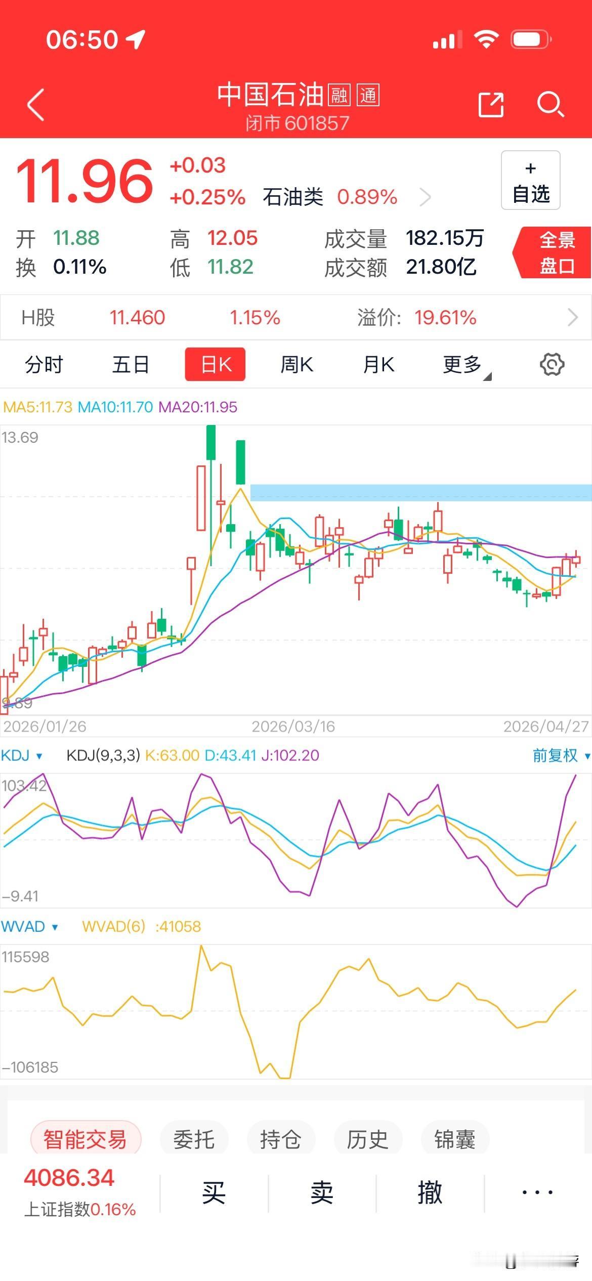Tap the 买 buy button
The height and width of the screenshot is (1281, 592).
coord(214,1193)
